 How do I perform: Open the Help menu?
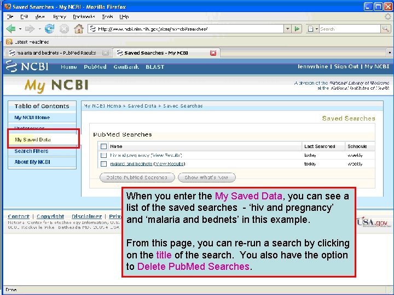(124, 17)
